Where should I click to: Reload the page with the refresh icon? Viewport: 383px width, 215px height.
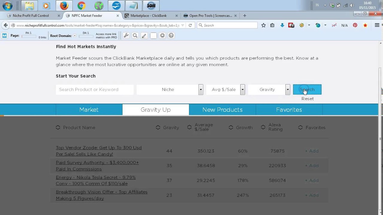pos(190,25)
